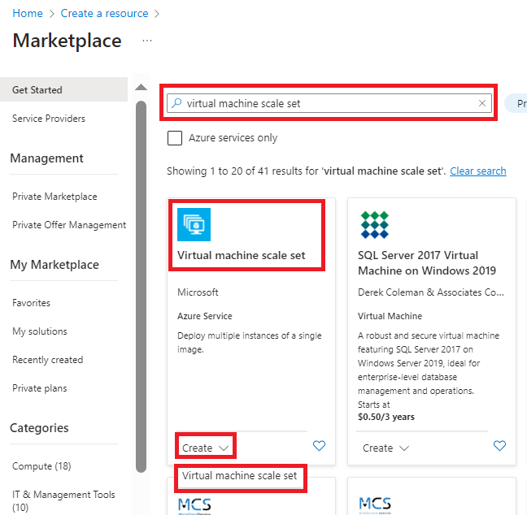Enable the Azure services only checkbox
Viewport: 527px width, 515px height.
[175, 138]
